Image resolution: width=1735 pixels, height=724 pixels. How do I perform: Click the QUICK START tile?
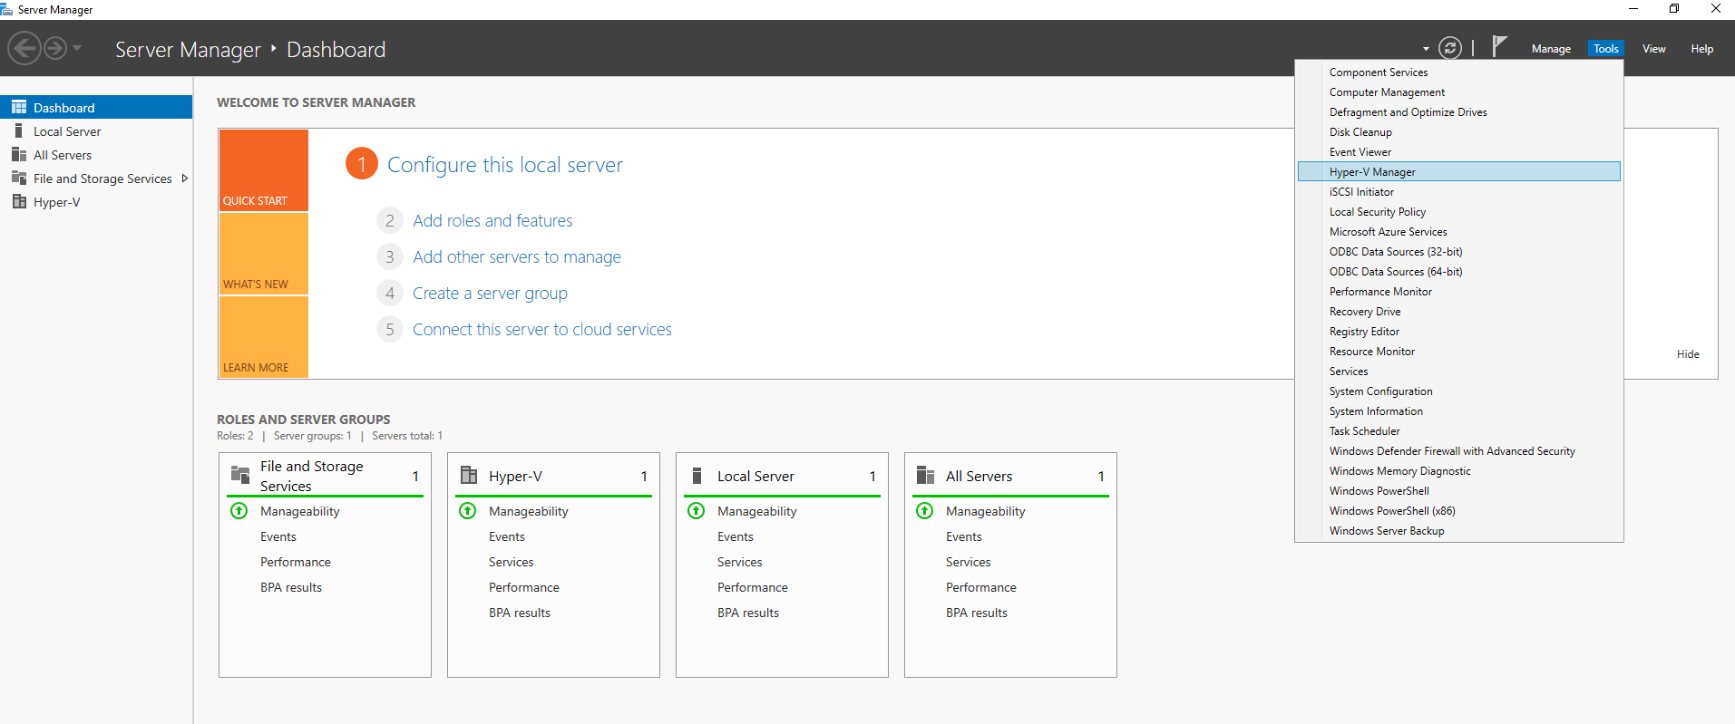point(264,170)
